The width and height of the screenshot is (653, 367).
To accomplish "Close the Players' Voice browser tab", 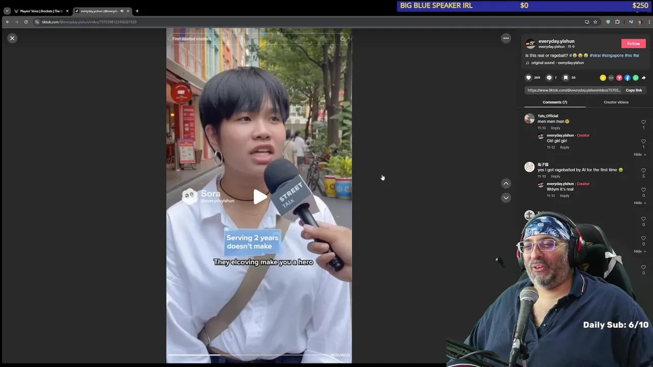I will 67,11.
